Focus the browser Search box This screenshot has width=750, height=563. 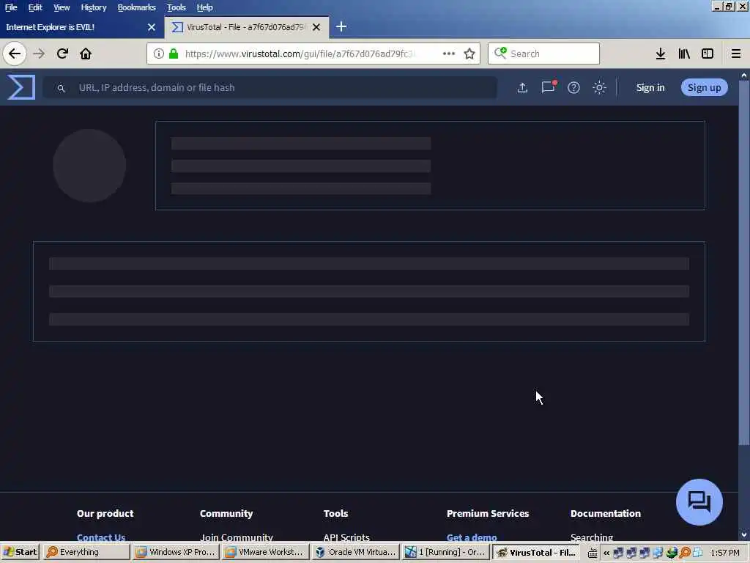point(543,54)
